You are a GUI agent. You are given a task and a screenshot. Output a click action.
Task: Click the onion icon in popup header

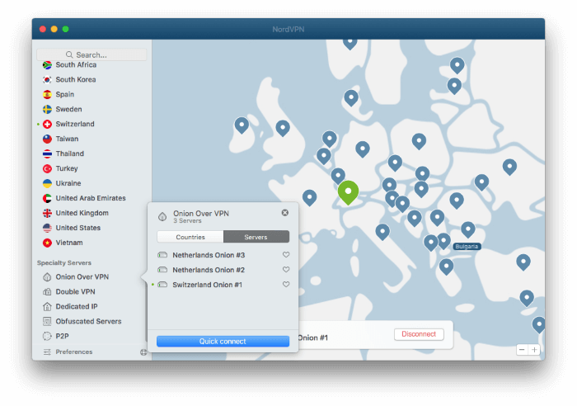162,217
